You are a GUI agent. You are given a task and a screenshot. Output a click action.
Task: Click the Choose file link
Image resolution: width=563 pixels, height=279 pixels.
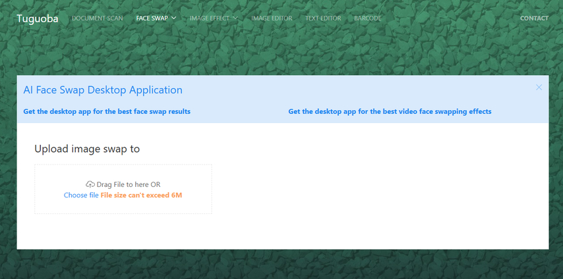point(81,195)
